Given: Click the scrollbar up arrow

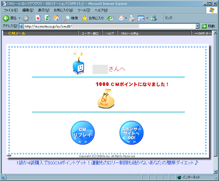Looking at the screenshot, I should pos(215,32).
